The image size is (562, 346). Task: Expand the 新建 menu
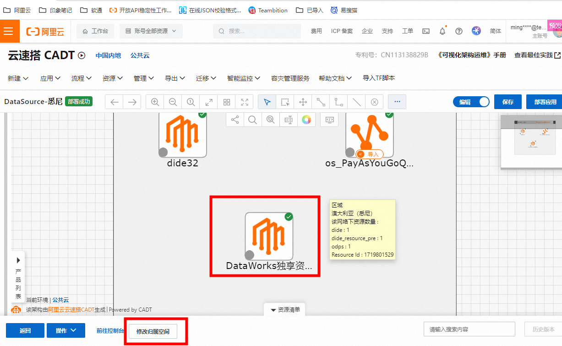tap(18, 78)
